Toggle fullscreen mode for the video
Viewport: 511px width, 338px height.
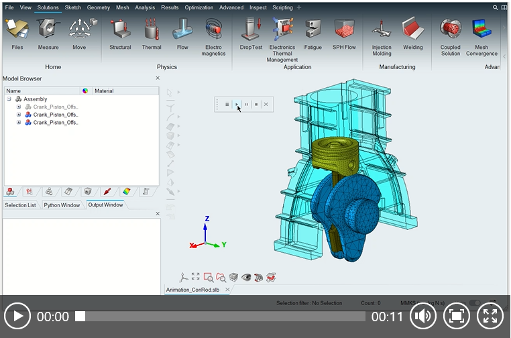point(490,316)
